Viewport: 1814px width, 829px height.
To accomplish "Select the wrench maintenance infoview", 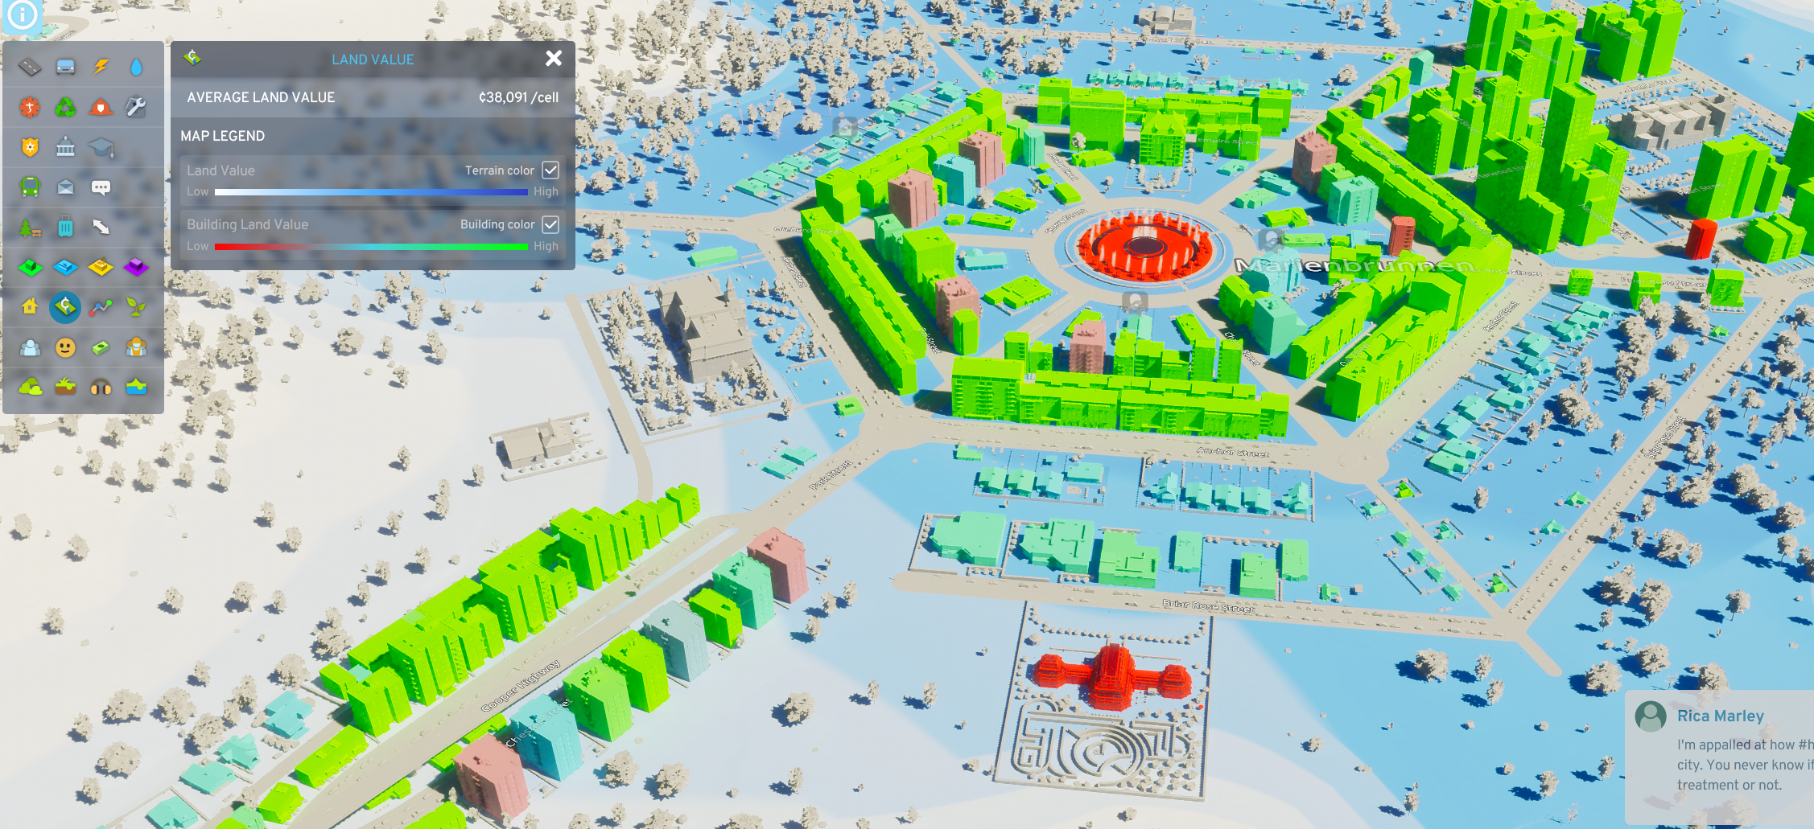I will [x=136, y=106].
